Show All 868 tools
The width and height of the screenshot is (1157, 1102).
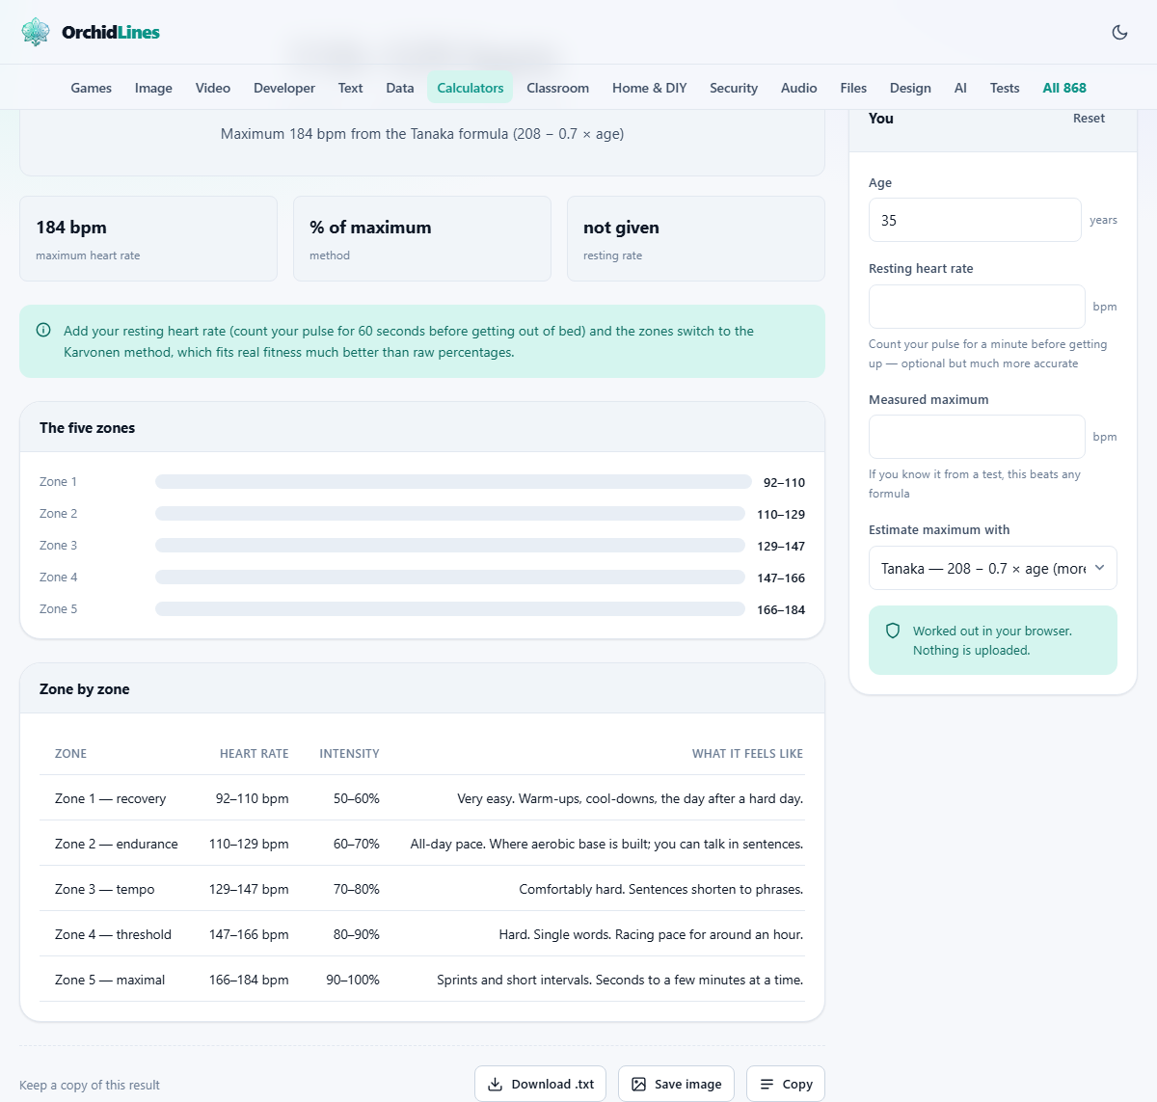[x=1064, y=88]
